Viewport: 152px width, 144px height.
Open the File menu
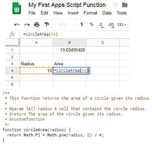(32, 13)
